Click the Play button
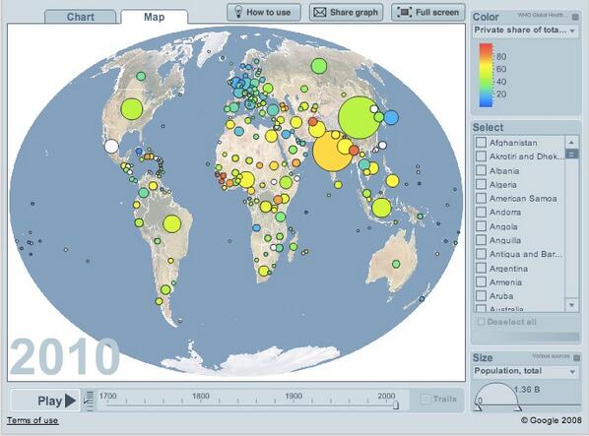Viewport: 589px width, 436px height. (x=45, y=401)
